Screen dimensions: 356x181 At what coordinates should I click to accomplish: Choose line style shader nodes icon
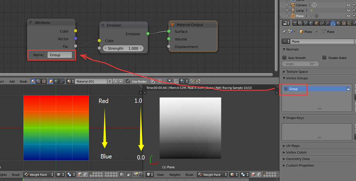[x=62, y=81]
